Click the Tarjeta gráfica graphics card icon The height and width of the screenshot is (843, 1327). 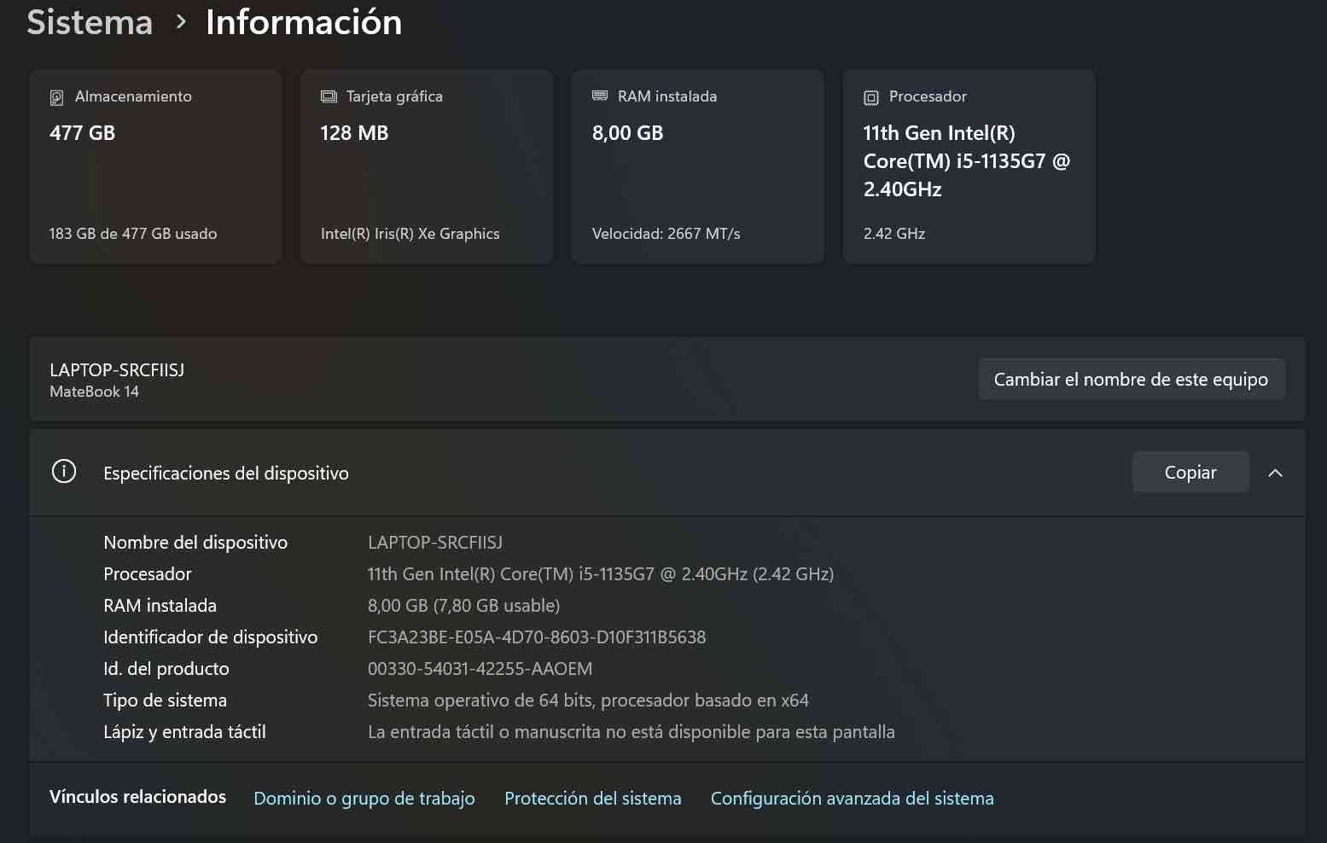pyautogui.click(x=329, y=96)
